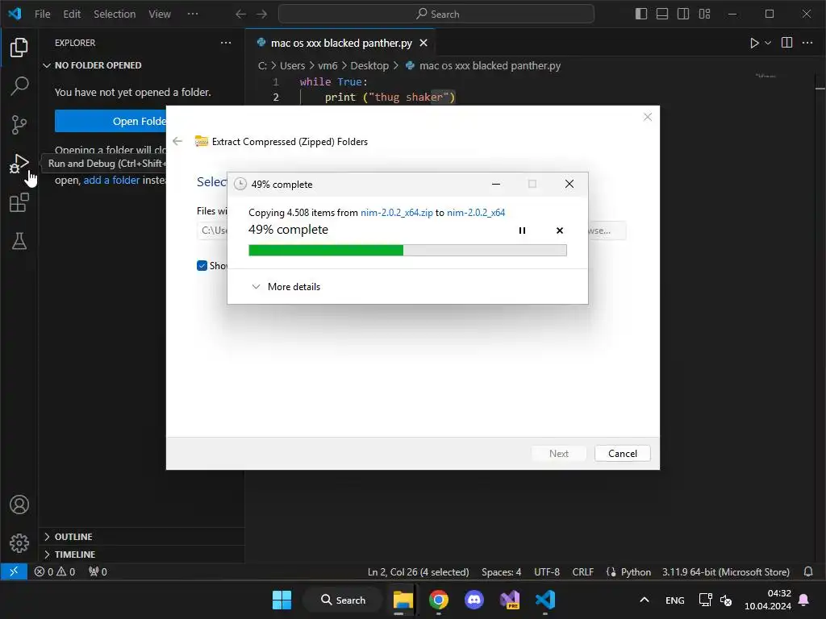
Task: Open the nim-2.0.2_x64 destination link
Action: click(476, 213)
